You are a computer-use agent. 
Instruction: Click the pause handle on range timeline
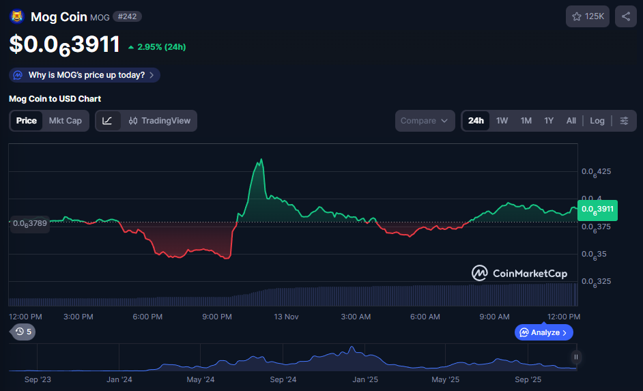click(575, 357)
